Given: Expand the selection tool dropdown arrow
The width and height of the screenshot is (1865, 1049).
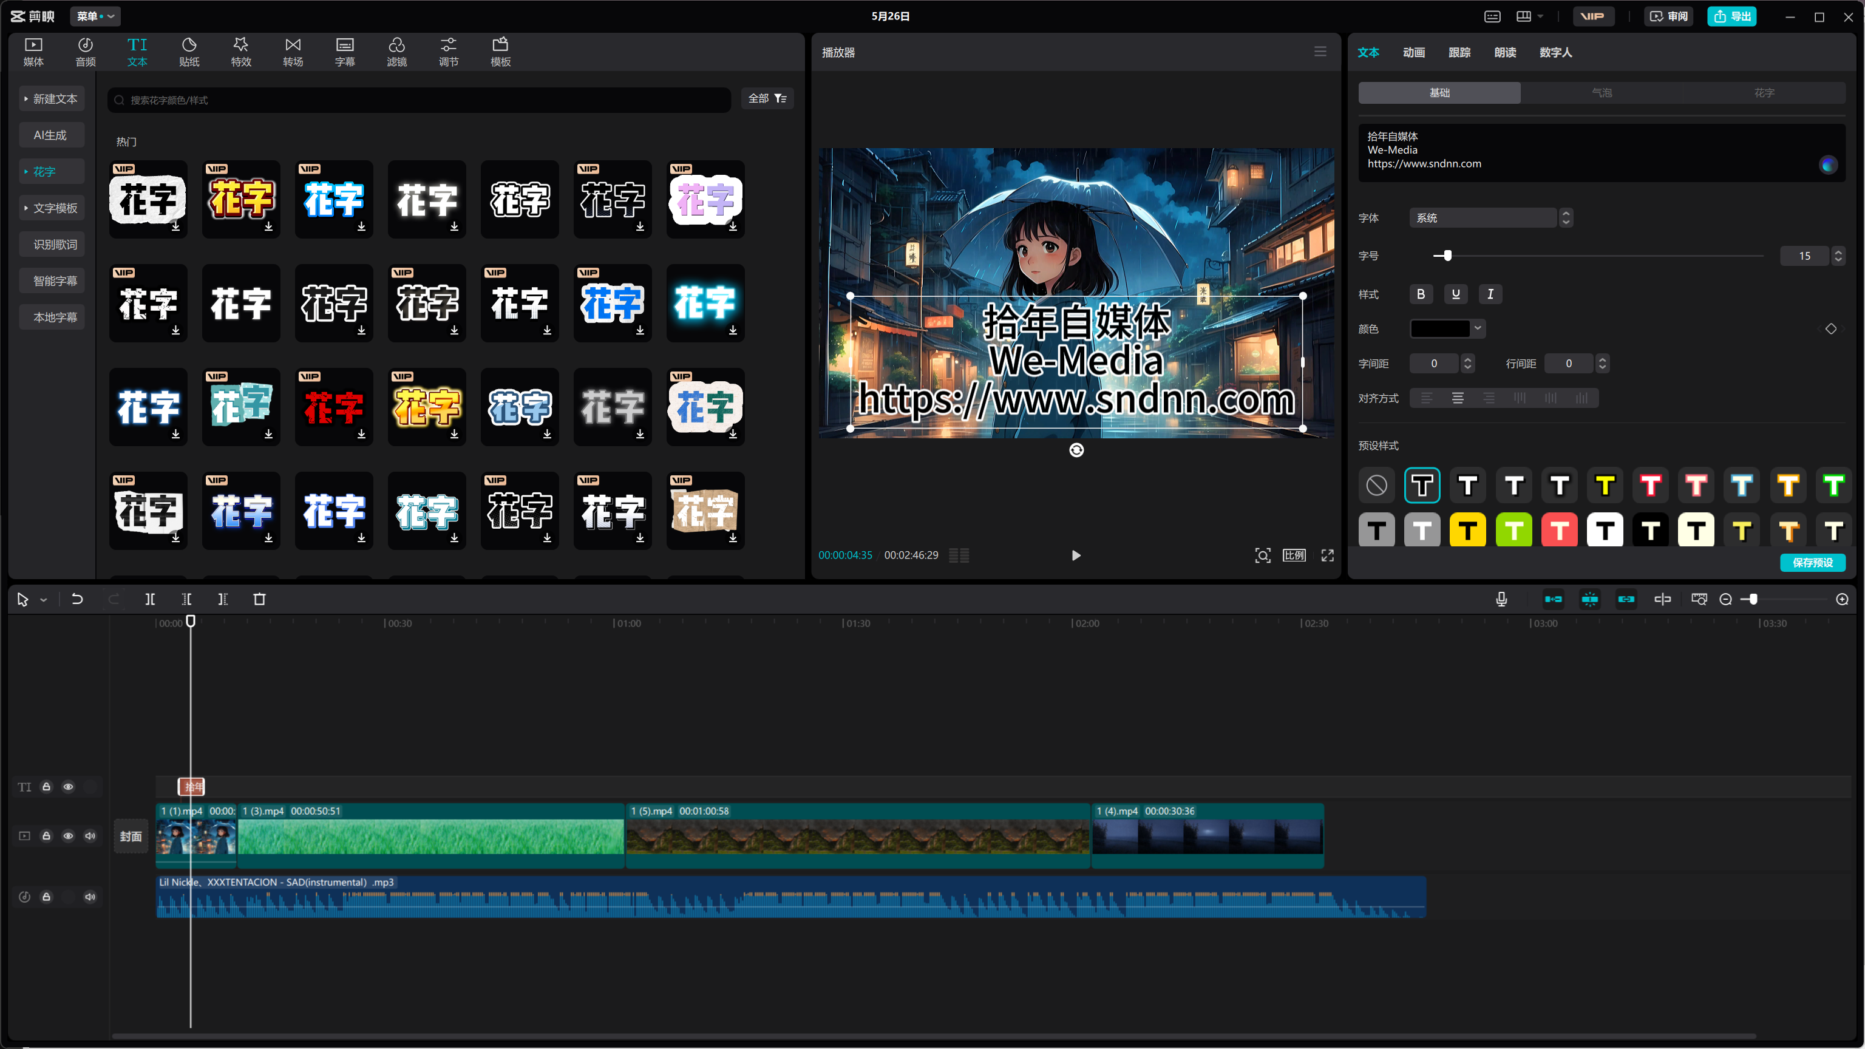Looking at the screenshot, I should (44, 599).
